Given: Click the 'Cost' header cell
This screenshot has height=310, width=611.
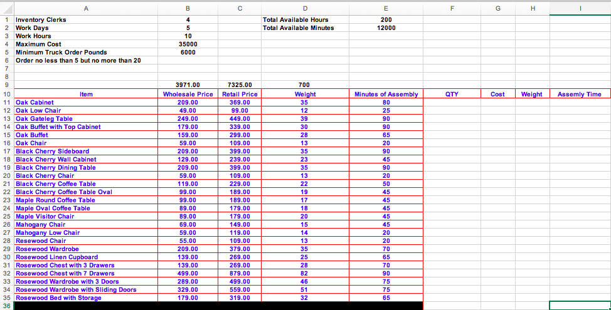Looking at the screenshot, I should click(x=497, y=94).
